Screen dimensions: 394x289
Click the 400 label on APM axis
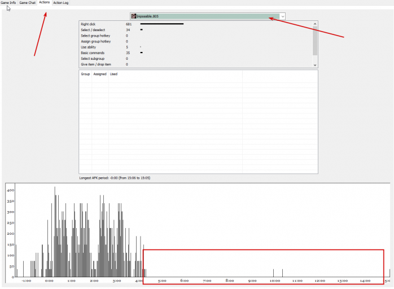pos(11,190)
